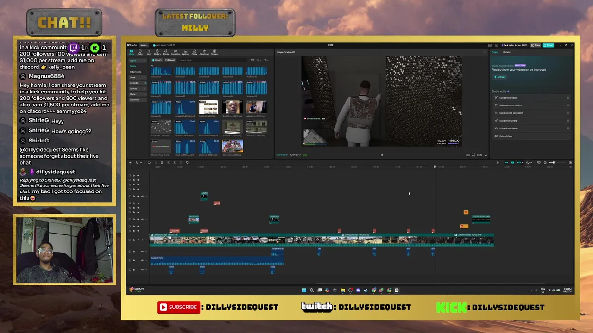
Task: Click the Export button
Action: tap(549, 45)
